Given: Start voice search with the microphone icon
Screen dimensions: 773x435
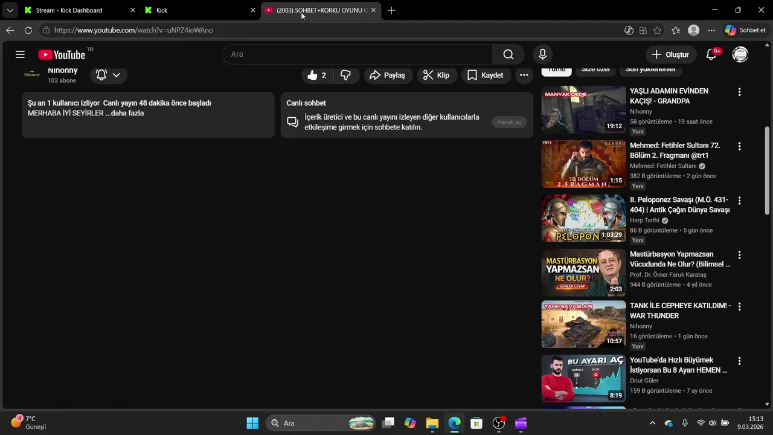Looking at the screenshot, I should click(542, 54).
